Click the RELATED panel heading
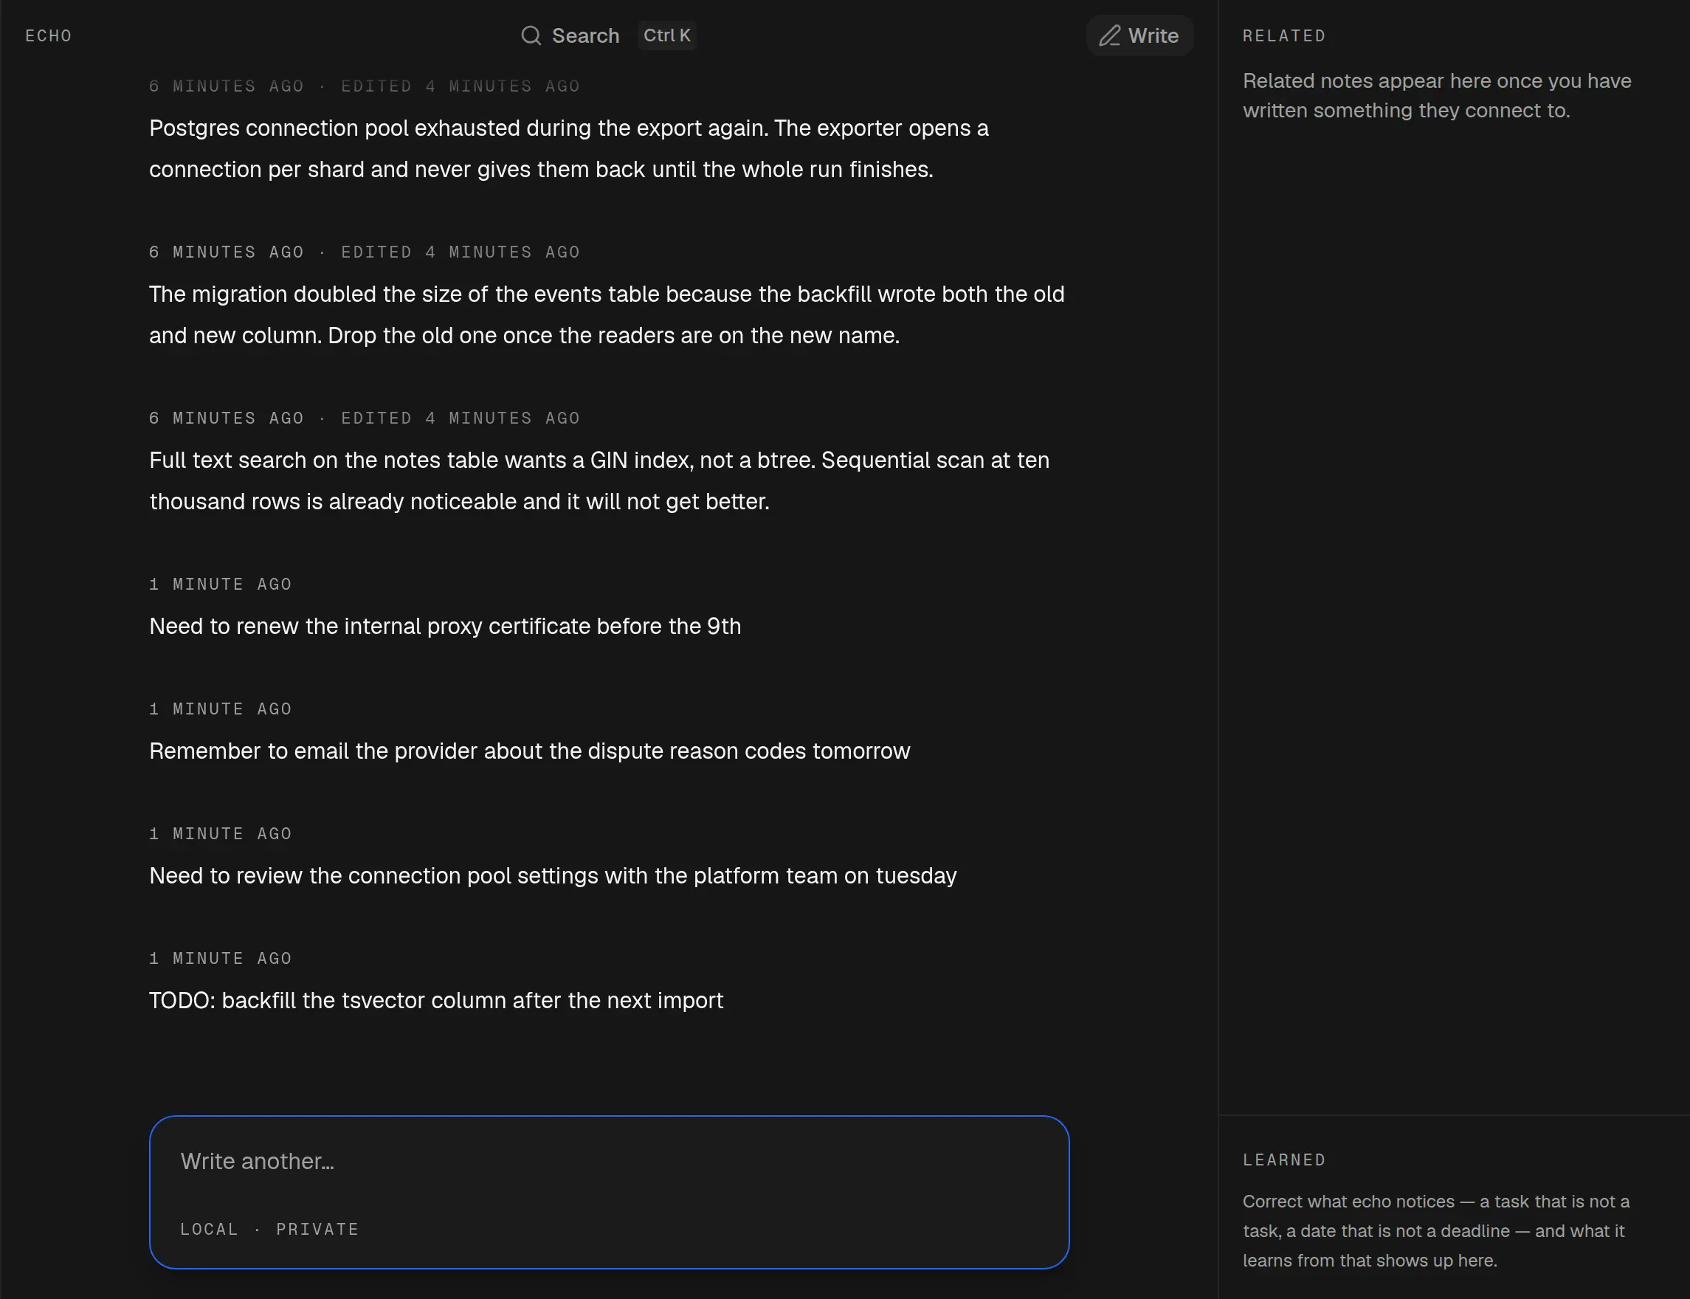Screen dimensions: 1690x1299 pos(1284,35)
